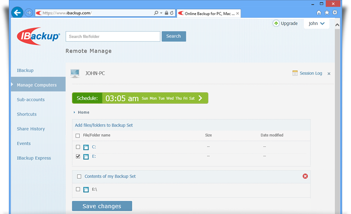The width and height of the screenshot is (351, 214).
Task: Click the browser address bar URL
Action: point(67,13)
